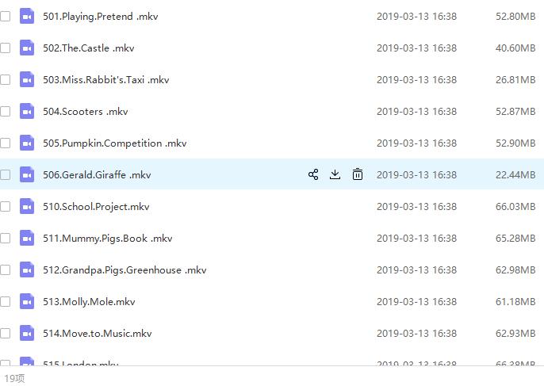
Task: Click the 40.60MB size value
Action: 515,48
